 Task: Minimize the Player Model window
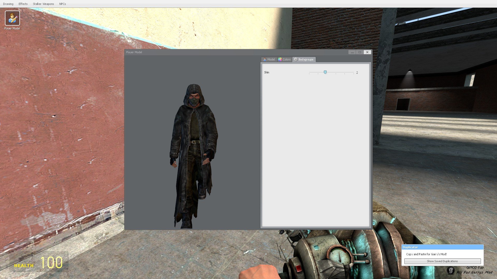(352, 52)
